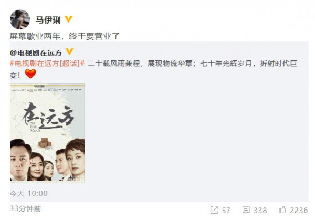
Task: Open the #电视剧在远方[超话]# hashtag topic
Action: (x=47, y=64)
